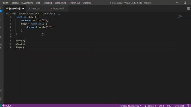
Task: Open the Выделение menu
Action: (x=27, y=3)
